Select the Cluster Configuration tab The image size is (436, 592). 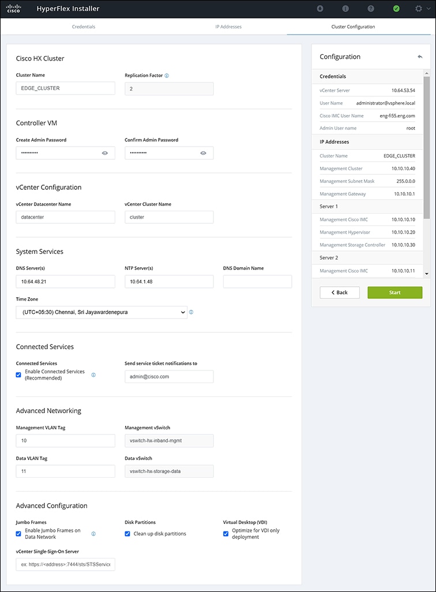(x=353, y=27)
